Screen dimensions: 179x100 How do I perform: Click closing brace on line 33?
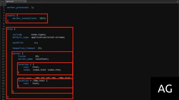13,91
